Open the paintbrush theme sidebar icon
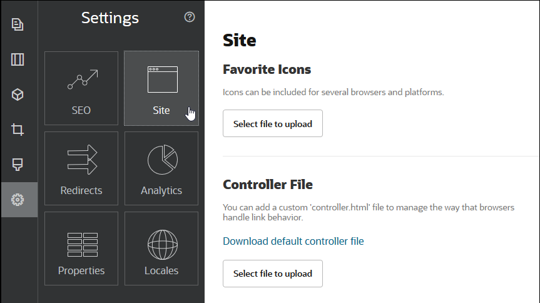The height and width of the screenshot is (303, 540). (x=18, y=165)
